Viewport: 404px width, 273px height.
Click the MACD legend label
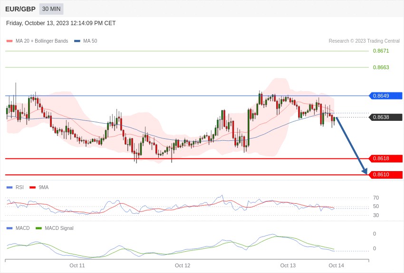23,228
